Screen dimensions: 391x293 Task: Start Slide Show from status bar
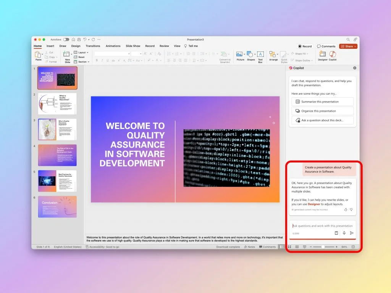coord(304,247)
